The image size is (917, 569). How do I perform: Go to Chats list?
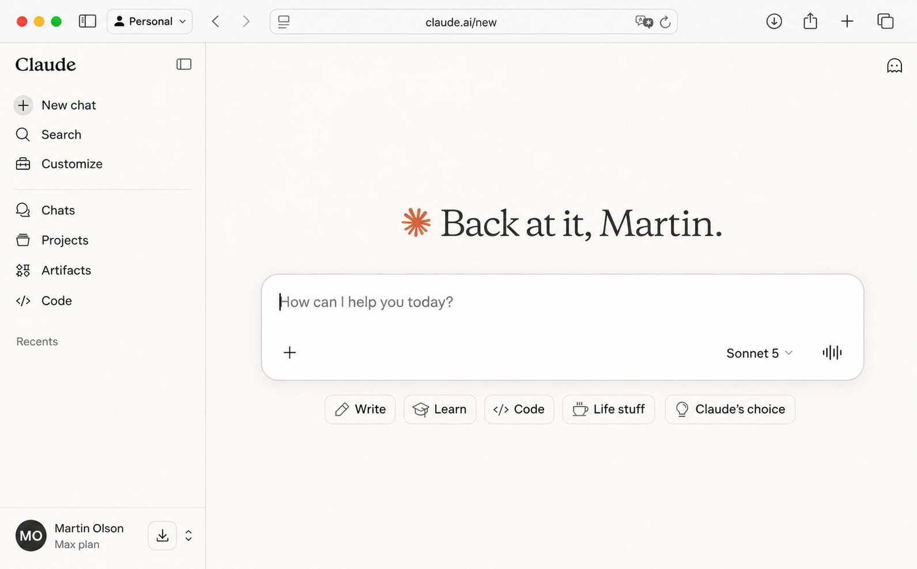(45, 210)
